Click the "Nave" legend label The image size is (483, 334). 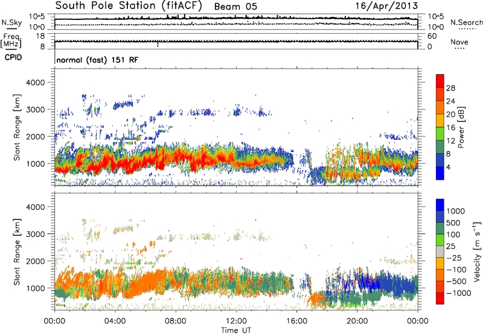click(459, 42)
